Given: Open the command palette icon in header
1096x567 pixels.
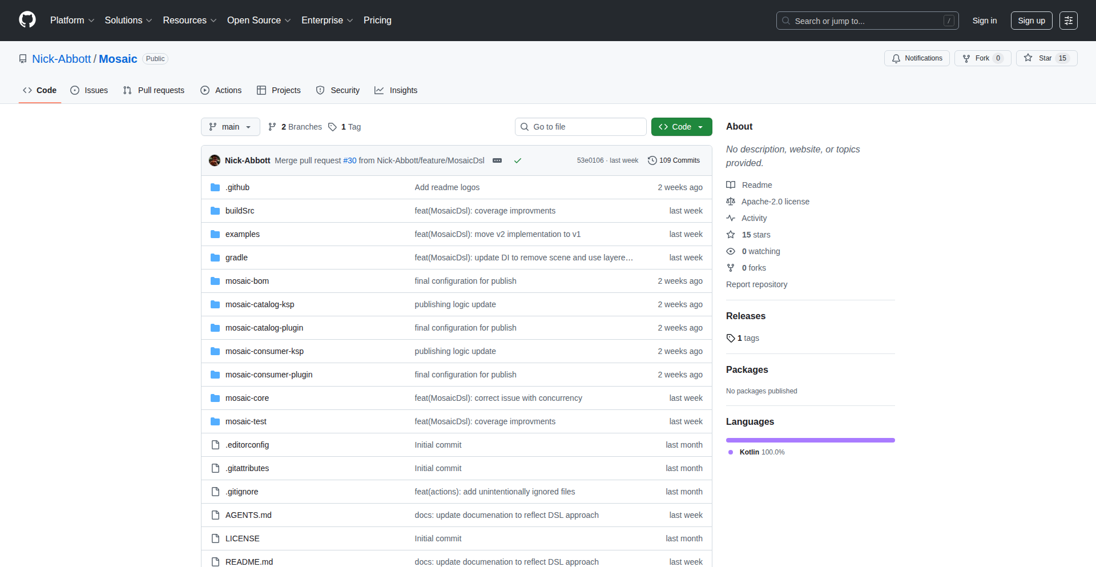Looking at the screenshot, I should [x=1069, y=21].
